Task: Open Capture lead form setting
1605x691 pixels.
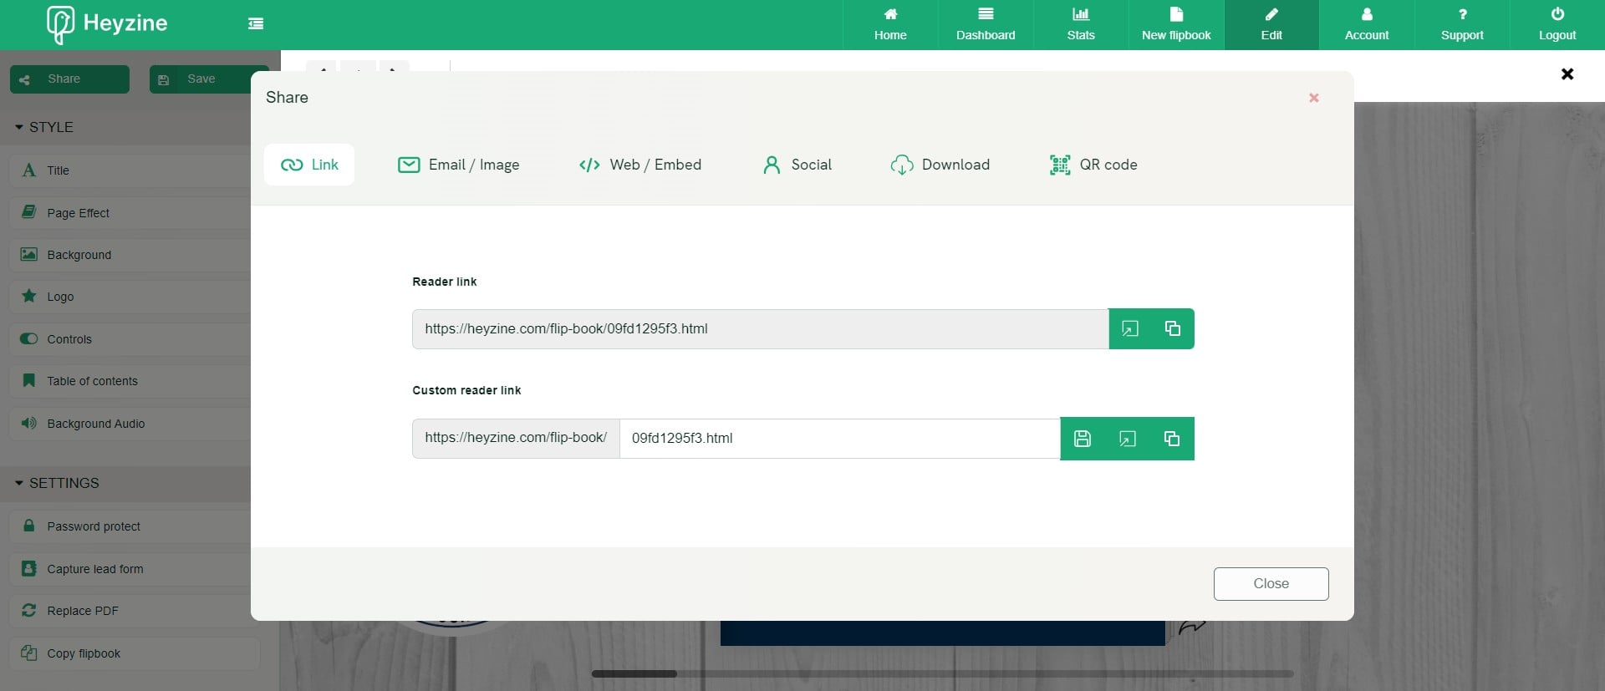Action: [x=130, y=569]
